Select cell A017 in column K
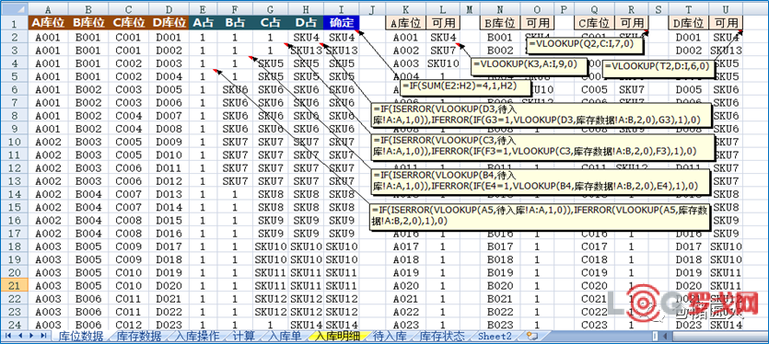Viewport: 769px width, 344px height. pos(406,247)
